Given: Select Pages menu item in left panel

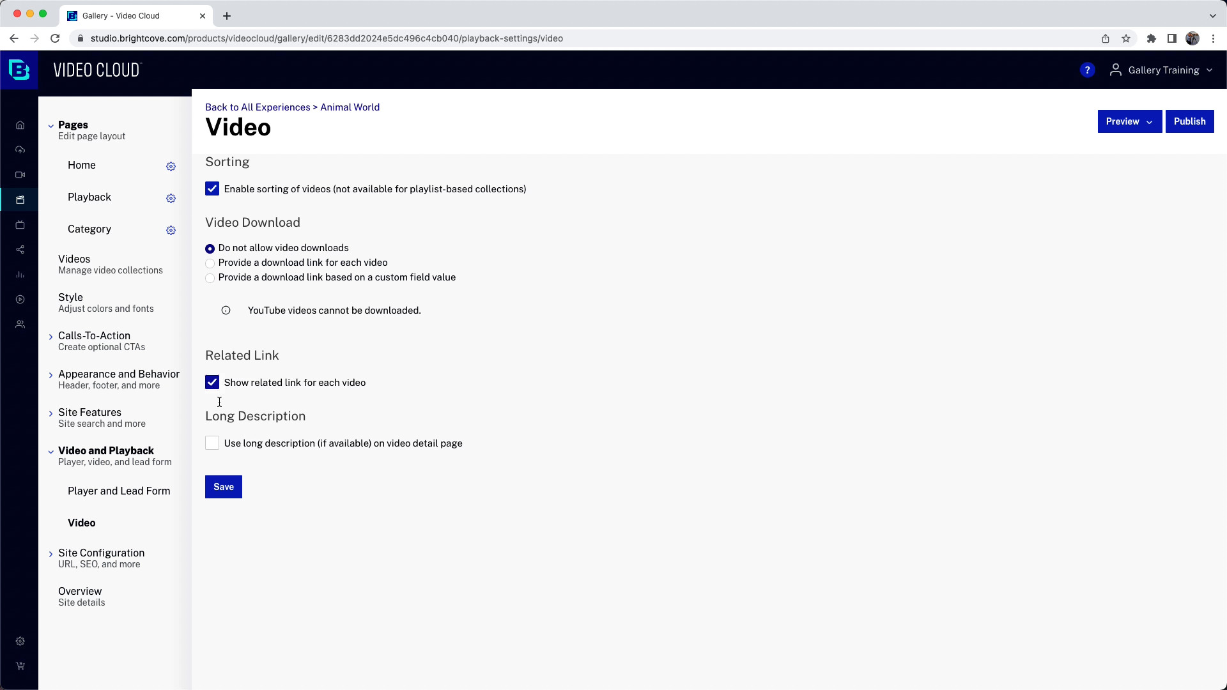Looking at the screenshot, I should (73, 124).
